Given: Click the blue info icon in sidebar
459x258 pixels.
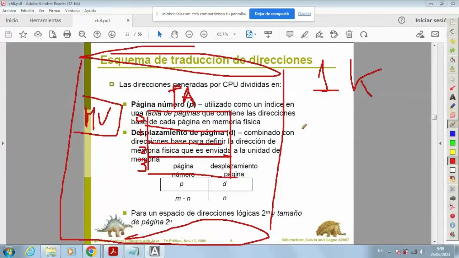Looking at the screenshot, I should pos(453,225).
